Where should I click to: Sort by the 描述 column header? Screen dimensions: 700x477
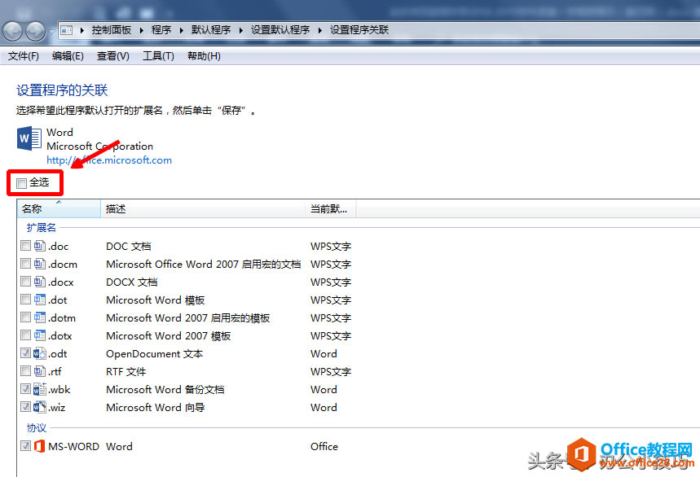pyautogui.click(x=203, y=208)
